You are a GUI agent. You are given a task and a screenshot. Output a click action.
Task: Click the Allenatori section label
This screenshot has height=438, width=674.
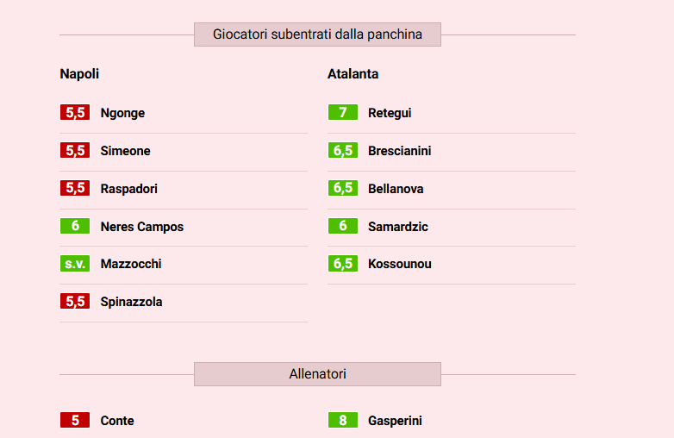coord(317,374)
